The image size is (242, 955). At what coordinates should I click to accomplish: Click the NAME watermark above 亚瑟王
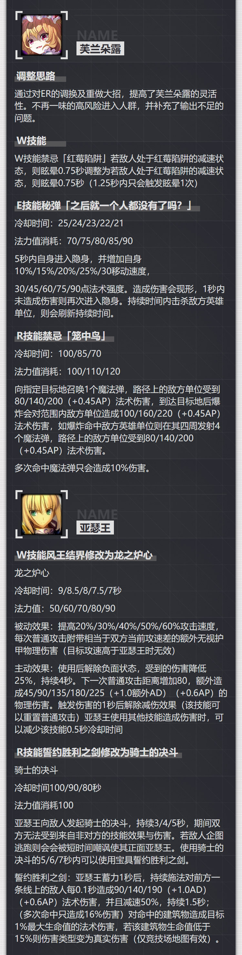97,514
